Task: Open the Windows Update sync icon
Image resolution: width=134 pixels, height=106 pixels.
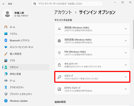Action: [x=6, y=101]
